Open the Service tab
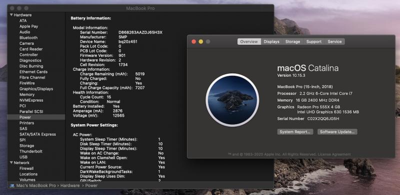Screen dimensions: 400x195 [x=334, y=41]
